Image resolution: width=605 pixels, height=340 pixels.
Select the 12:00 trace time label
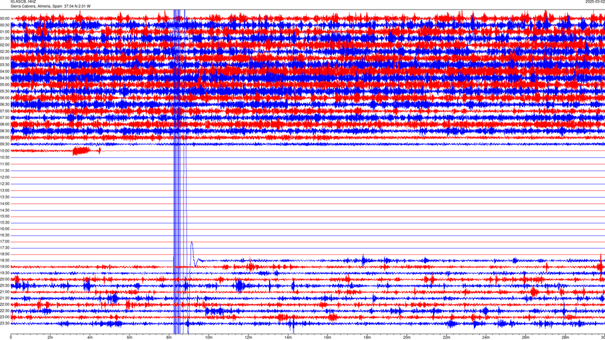[x=4, y=177]
